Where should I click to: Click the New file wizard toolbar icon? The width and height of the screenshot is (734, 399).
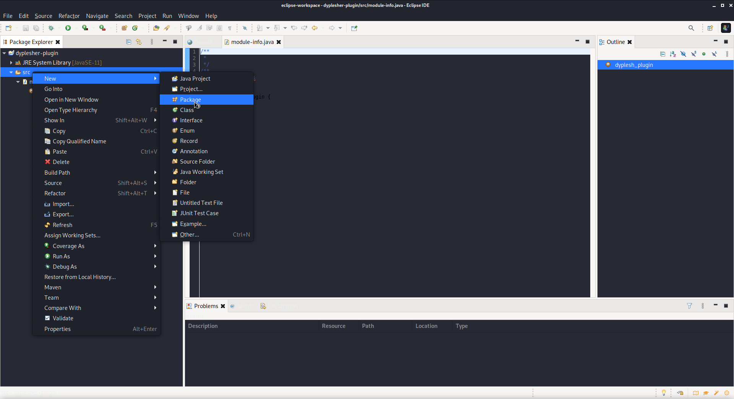tap(8, 28)
